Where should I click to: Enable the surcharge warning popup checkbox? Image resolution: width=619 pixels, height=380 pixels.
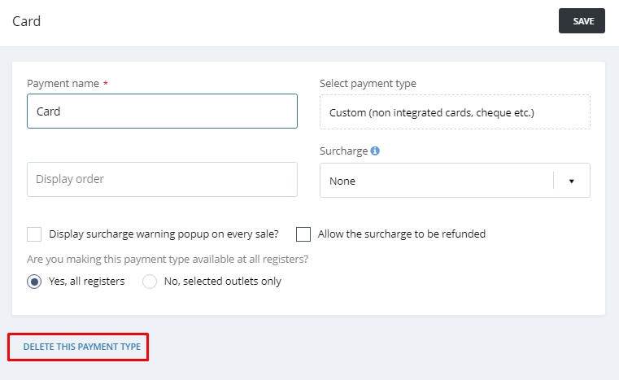click(34, 234)
